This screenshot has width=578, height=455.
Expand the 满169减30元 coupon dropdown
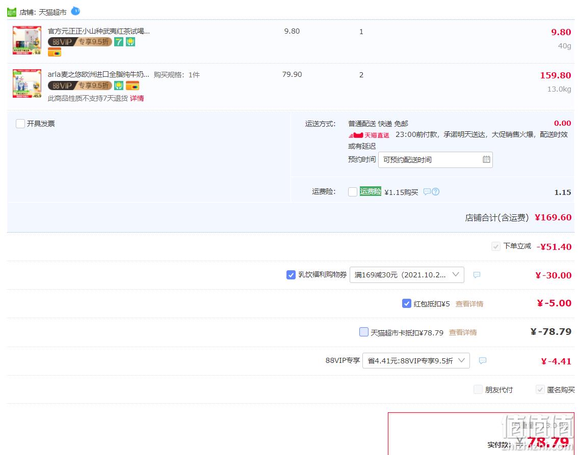pyautogui.click(x=407, y=275)
